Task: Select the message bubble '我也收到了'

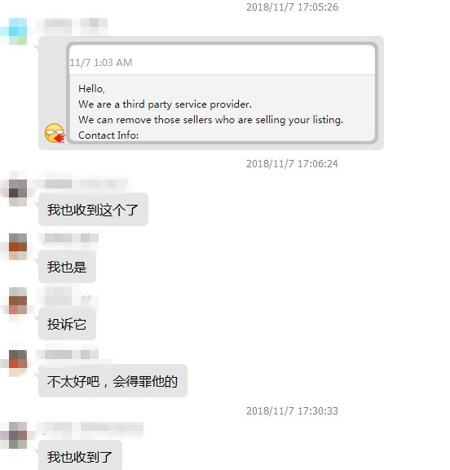Action: [x=80, y=455]
